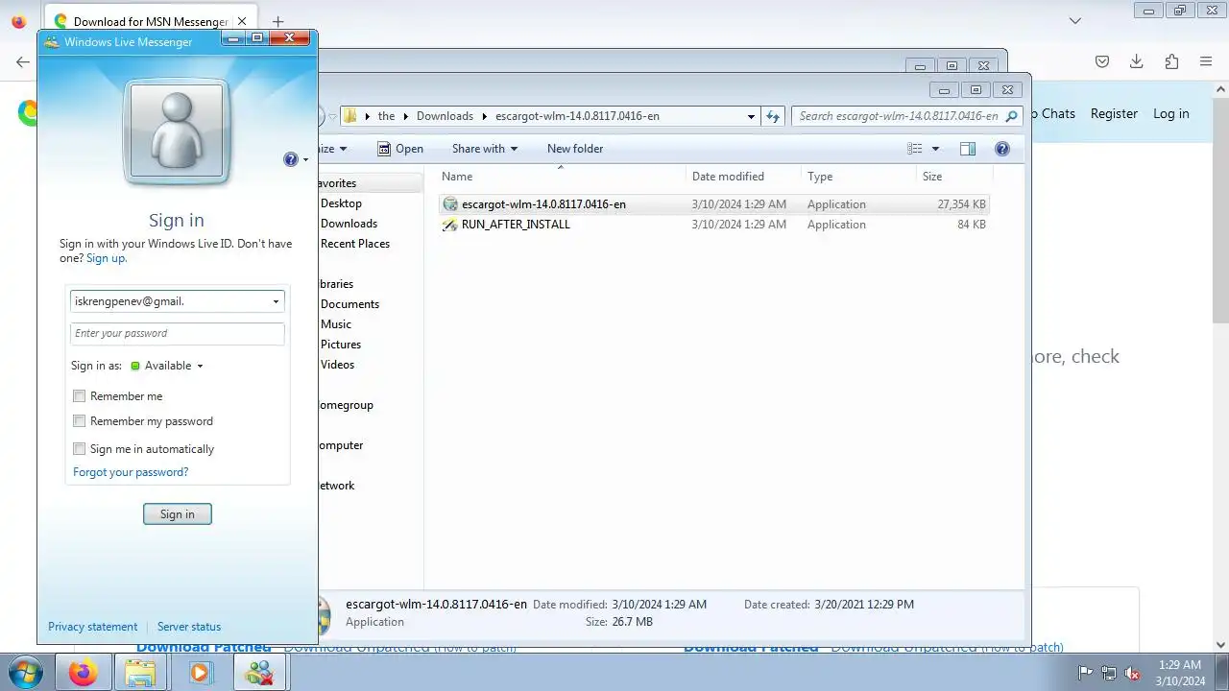The height and width of the screenshot is (691, 1229).
Task: Select the Download for MSN Messenger tab
Action: (x=150, y=21)
